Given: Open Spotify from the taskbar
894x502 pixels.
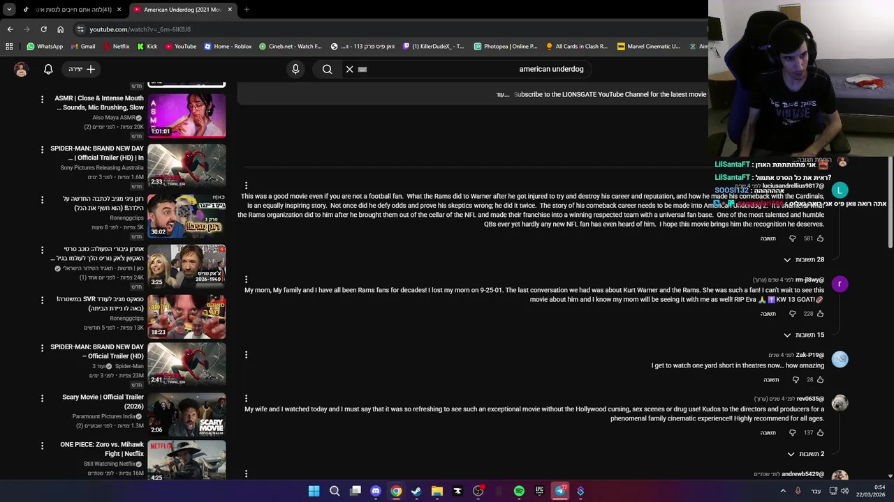Looking at the screenshot, I should [519, 491].
